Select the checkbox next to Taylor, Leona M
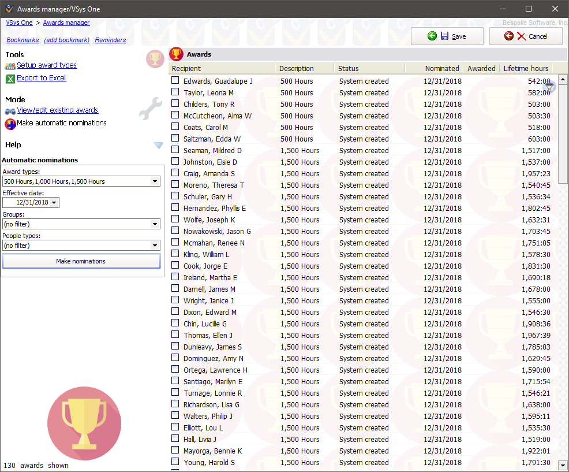The height and width of the screenshot is (472, 569). click(x=175, y=92)
